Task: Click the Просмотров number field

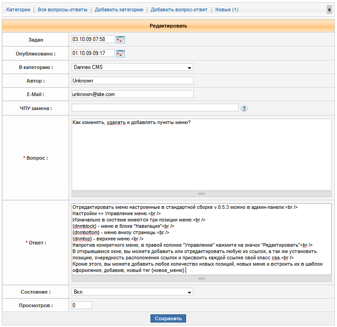Action: point(82,305)
